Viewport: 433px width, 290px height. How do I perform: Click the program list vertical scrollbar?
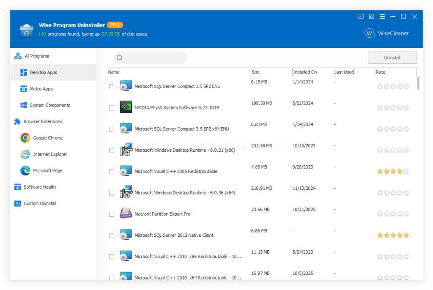[418, 83]
